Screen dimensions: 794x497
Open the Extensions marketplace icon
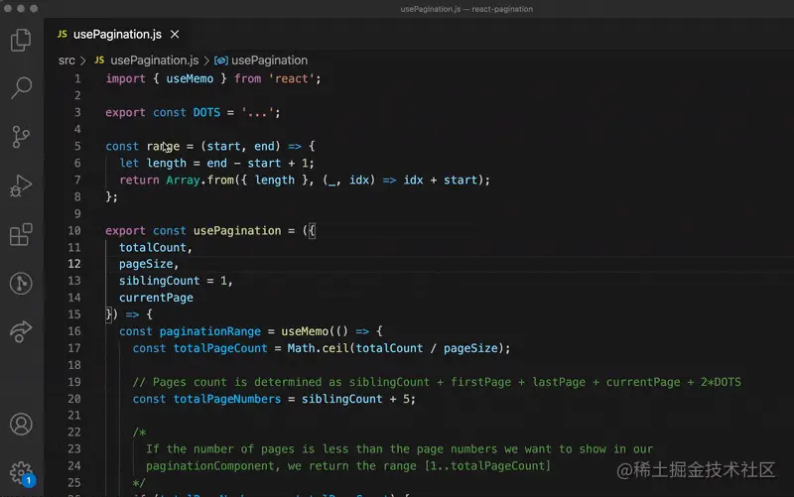[x=21, y=234]
